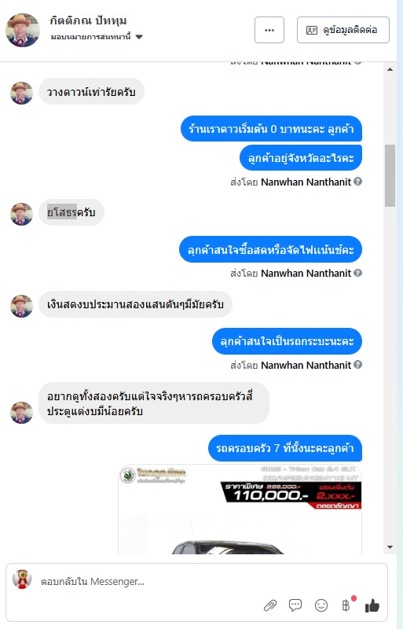Click help icon beside Nanwhan Nanthanit under จังหวัด message
Screen dimensions: 403x629
(x=358, y=182)
